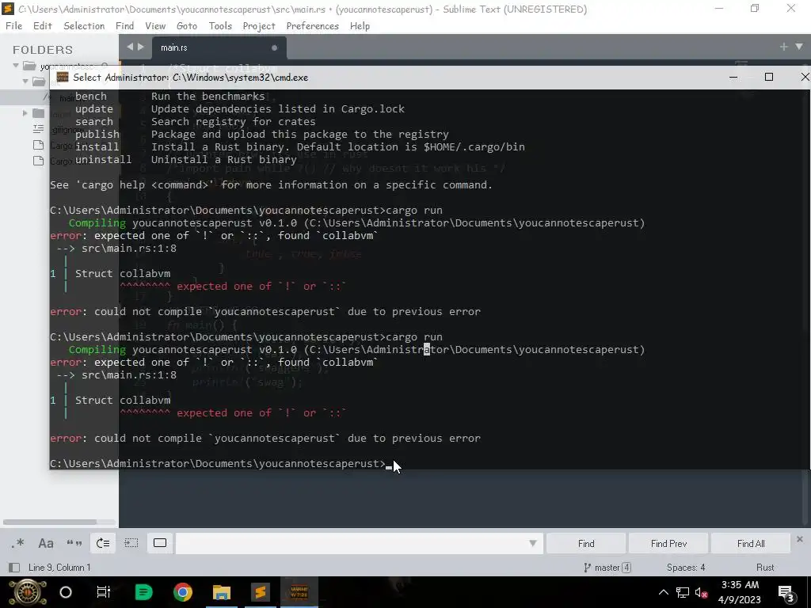Viewport: 811px width, 608px height.
Task: Open the Selection menu
Action: tap(84, 26)
